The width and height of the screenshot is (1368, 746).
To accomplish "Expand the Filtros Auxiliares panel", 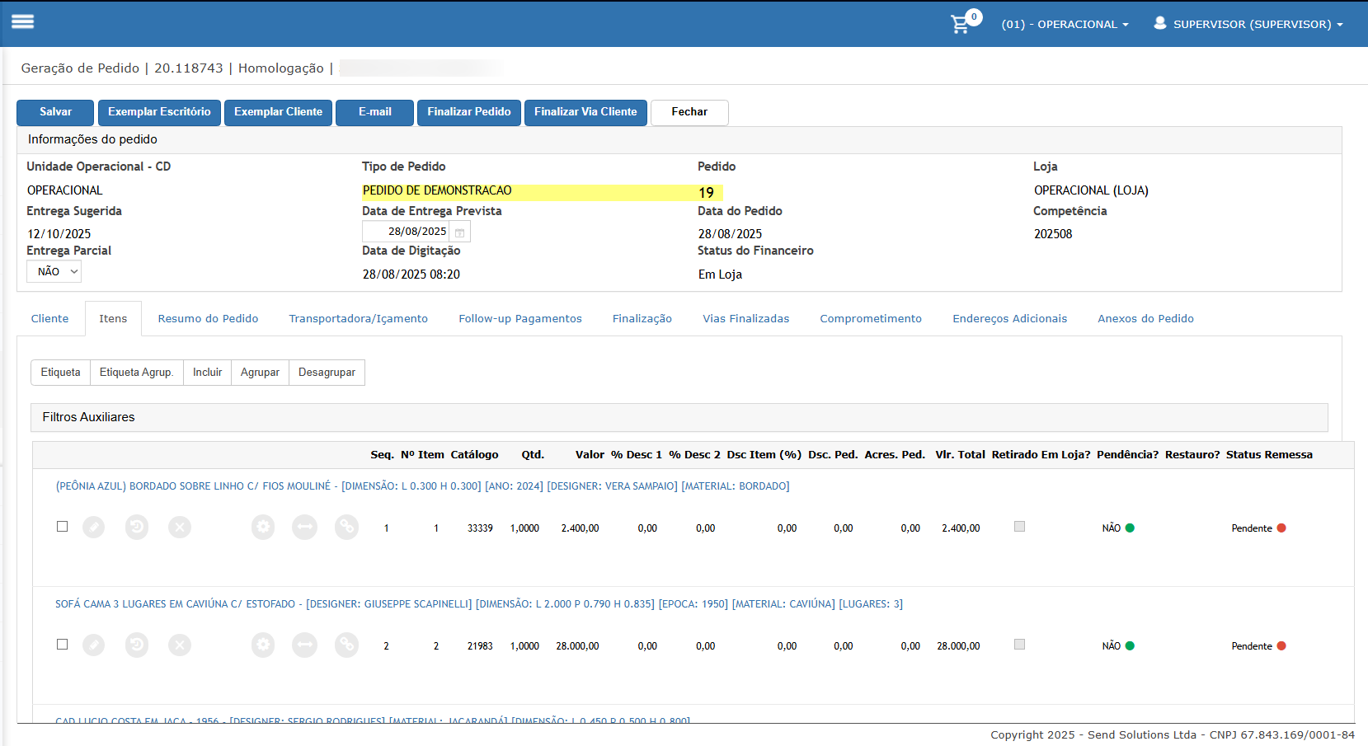I will [x=88, y=417].
